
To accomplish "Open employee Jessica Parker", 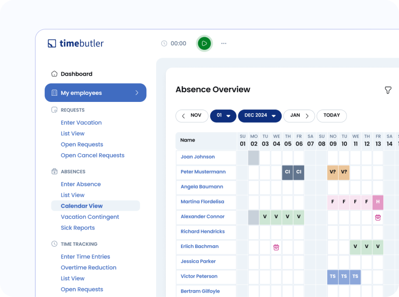I will point(198,262).
